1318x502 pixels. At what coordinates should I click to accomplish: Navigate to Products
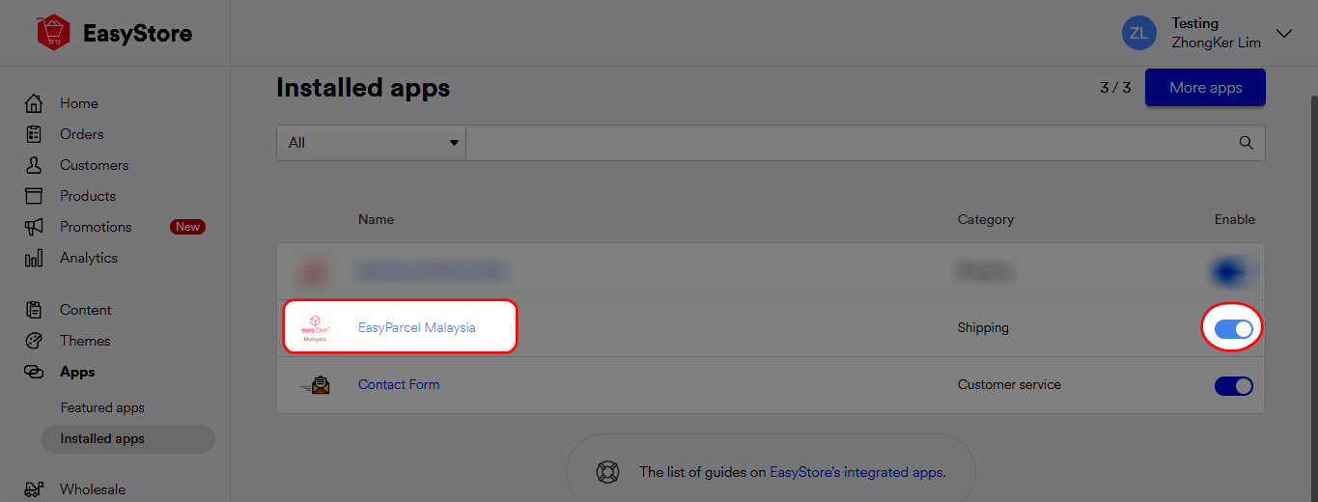pyautogui.click(x=88, y=196)
